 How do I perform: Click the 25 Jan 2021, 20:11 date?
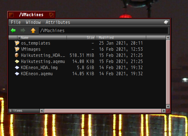point(121,43)
